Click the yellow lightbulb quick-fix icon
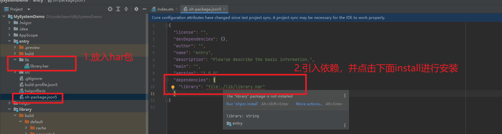This screenshot has width=502, height=134. pyautogui.click(x=173, y=88)
